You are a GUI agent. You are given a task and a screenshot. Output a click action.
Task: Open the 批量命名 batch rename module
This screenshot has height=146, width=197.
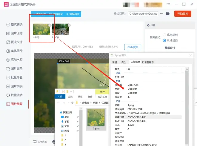coord(14,77)
